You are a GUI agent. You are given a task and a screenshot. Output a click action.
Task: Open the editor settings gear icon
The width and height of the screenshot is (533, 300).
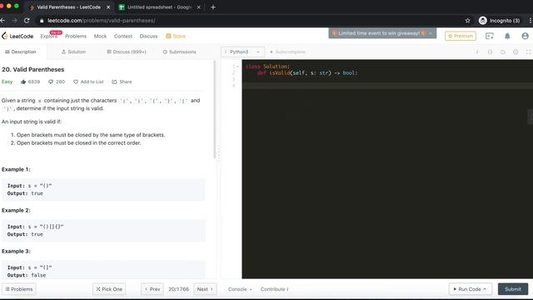516,52
